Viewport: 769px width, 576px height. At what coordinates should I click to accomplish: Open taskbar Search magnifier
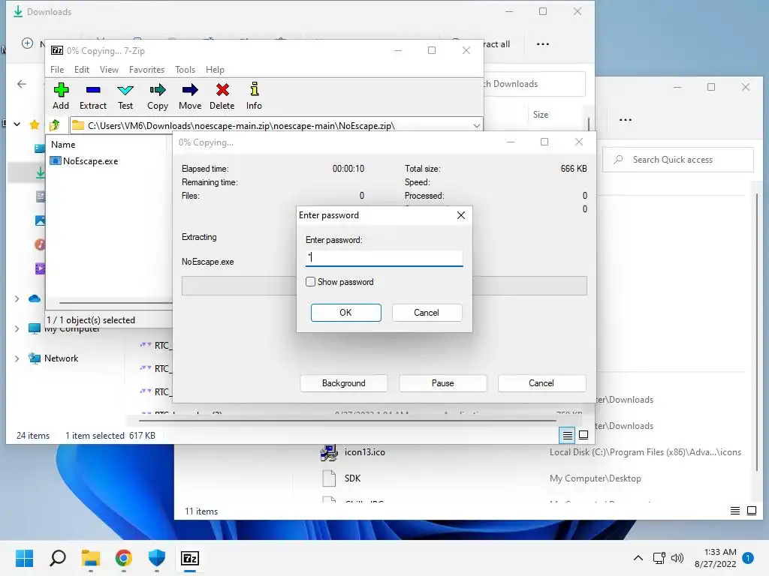coord(57,558)
